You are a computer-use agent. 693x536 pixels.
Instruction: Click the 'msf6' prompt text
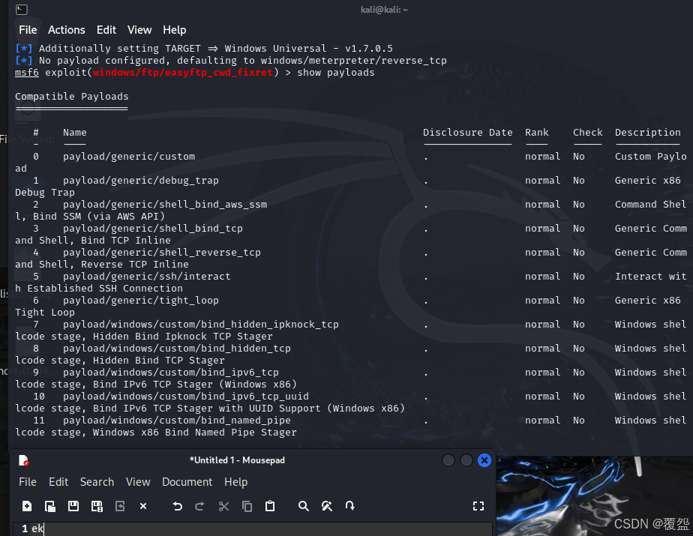pyautogui.click(x=27, y=73)
